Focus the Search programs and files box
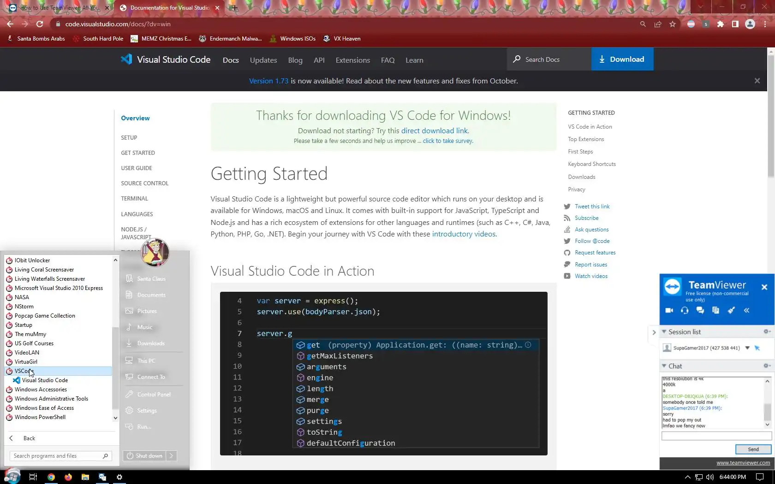The height and width of the screenshot is (484, 775). pos(60,456)
